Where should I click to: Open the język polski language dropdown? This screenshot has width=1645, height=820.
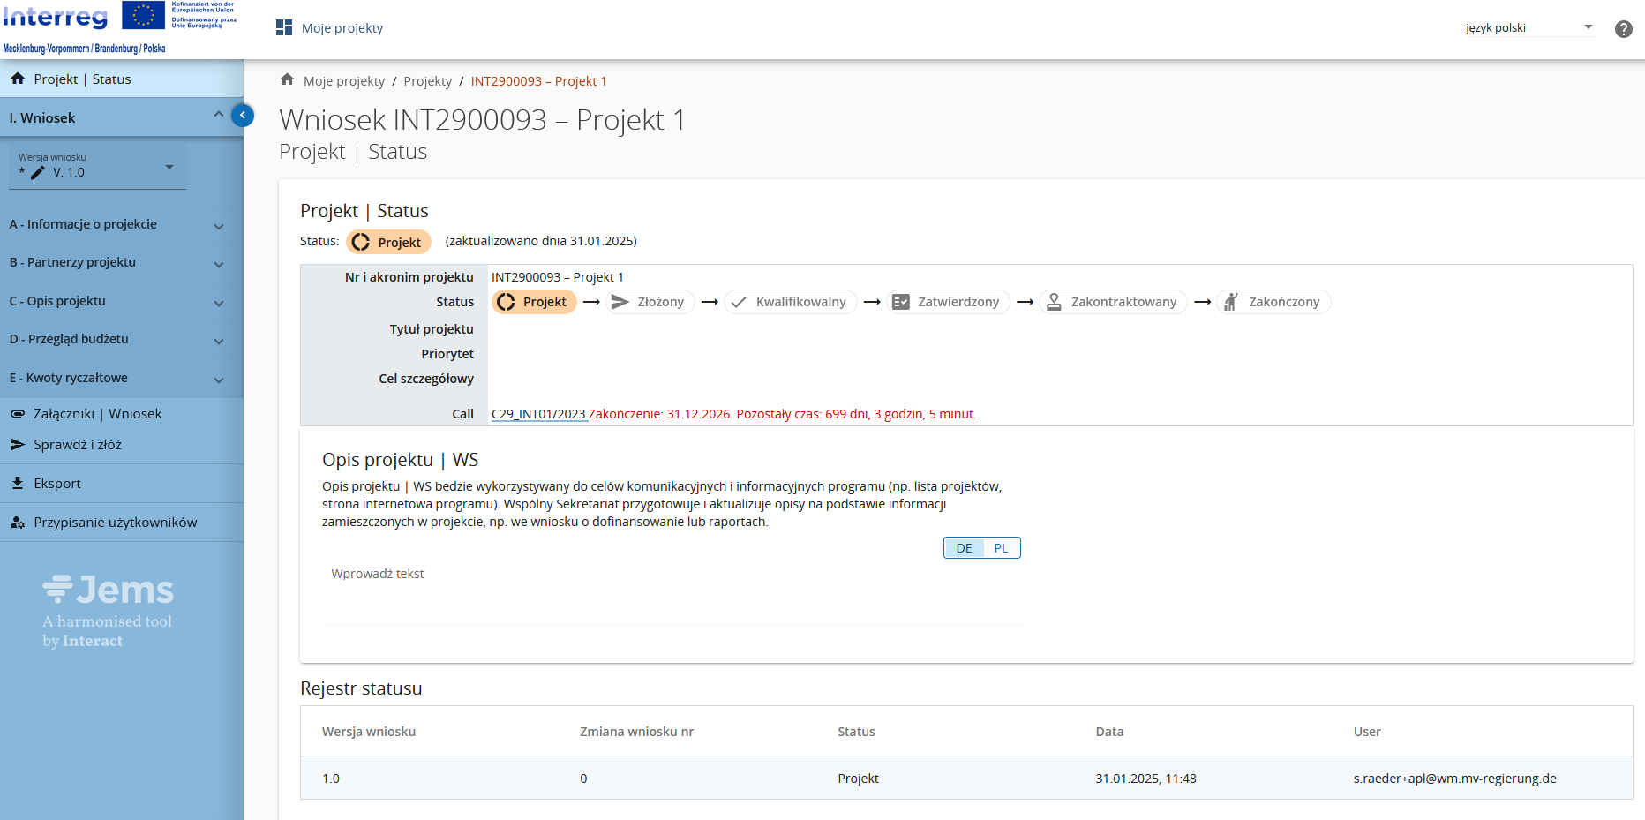click(1529, 28)
